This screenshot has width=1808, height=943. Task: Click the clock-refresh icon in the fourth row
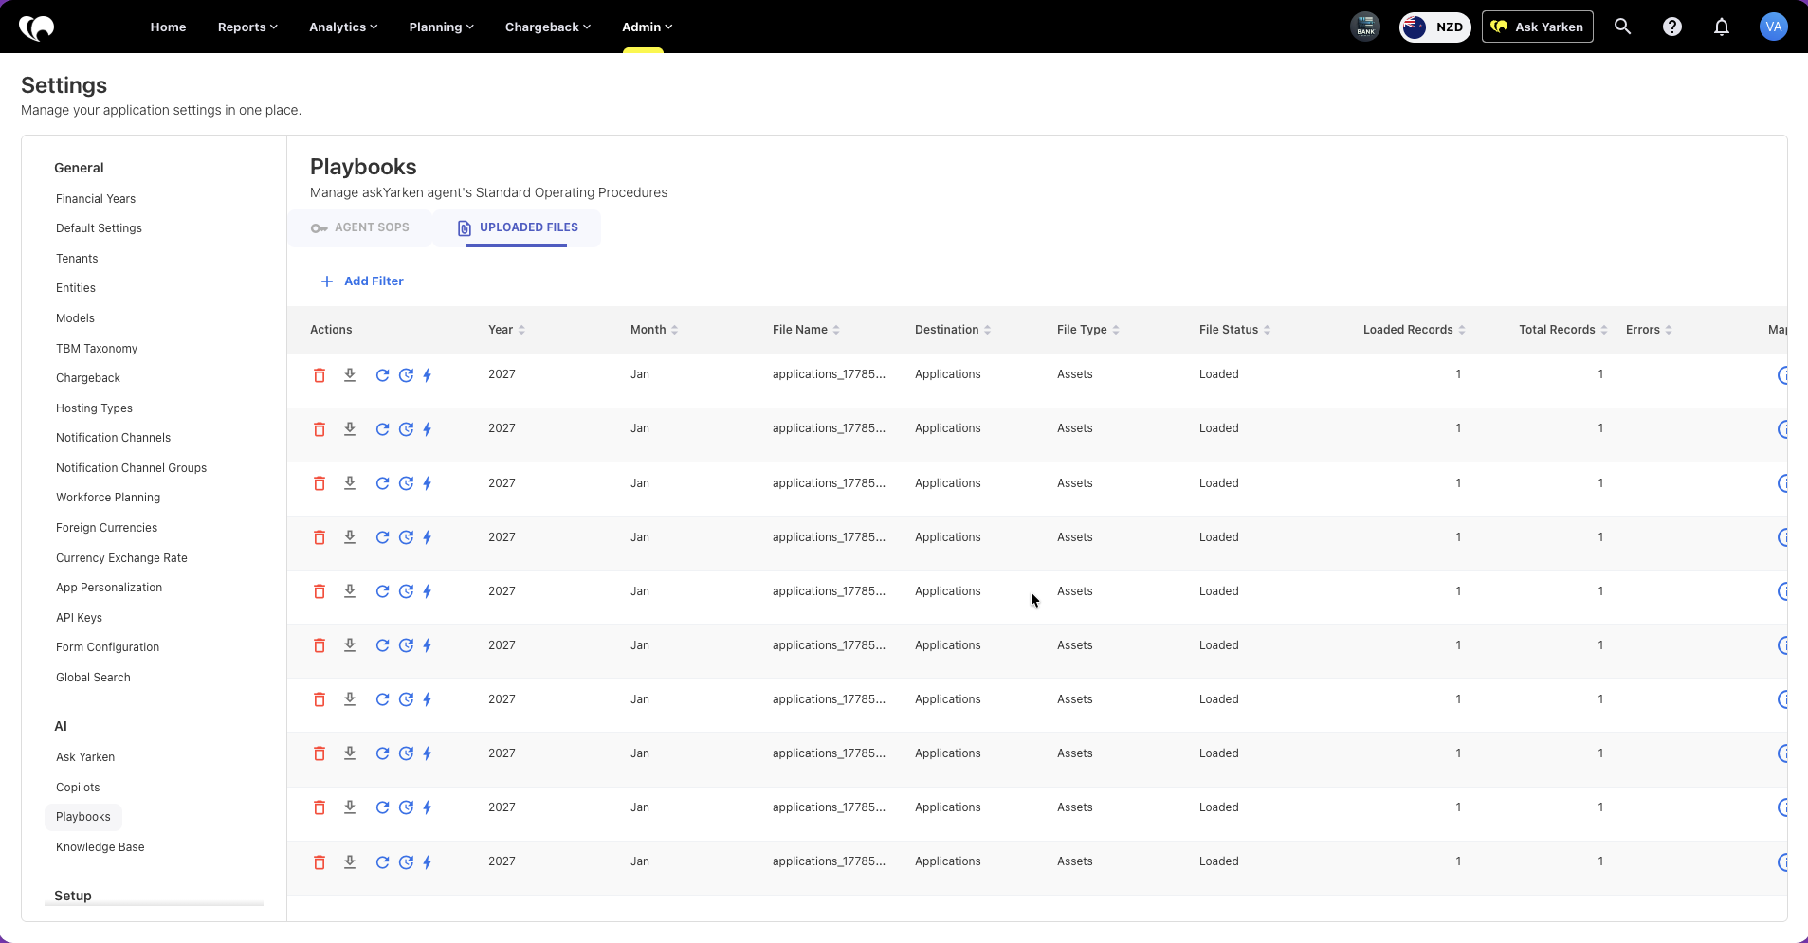coord(406,537)
